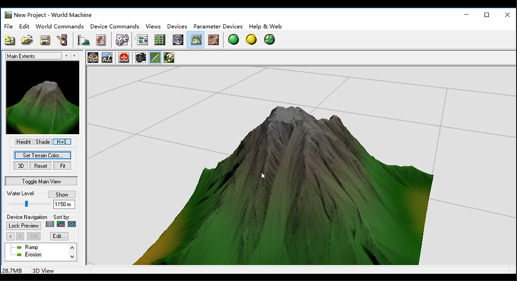The image size is (517, 281).
Task: Open an existing world file
Action: [x=27, y=40]
